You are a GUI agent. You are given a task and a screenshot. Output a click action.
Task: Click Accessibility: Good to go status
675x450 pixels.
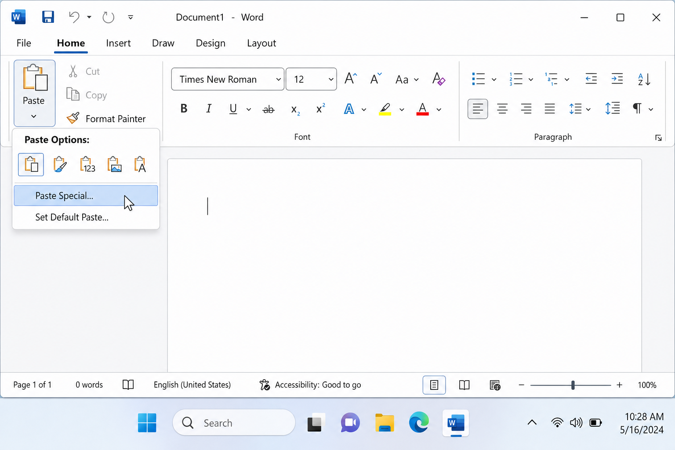310,385
